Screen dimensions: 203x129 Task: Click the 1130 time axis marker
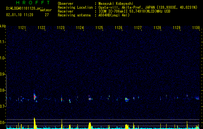pos(196,27)
